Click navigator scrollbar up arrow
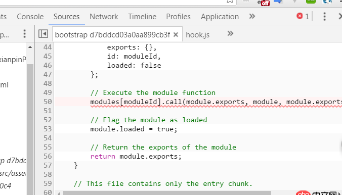This screenshot has width=342, height=195. pyautogui.click(x=30, y=47)
